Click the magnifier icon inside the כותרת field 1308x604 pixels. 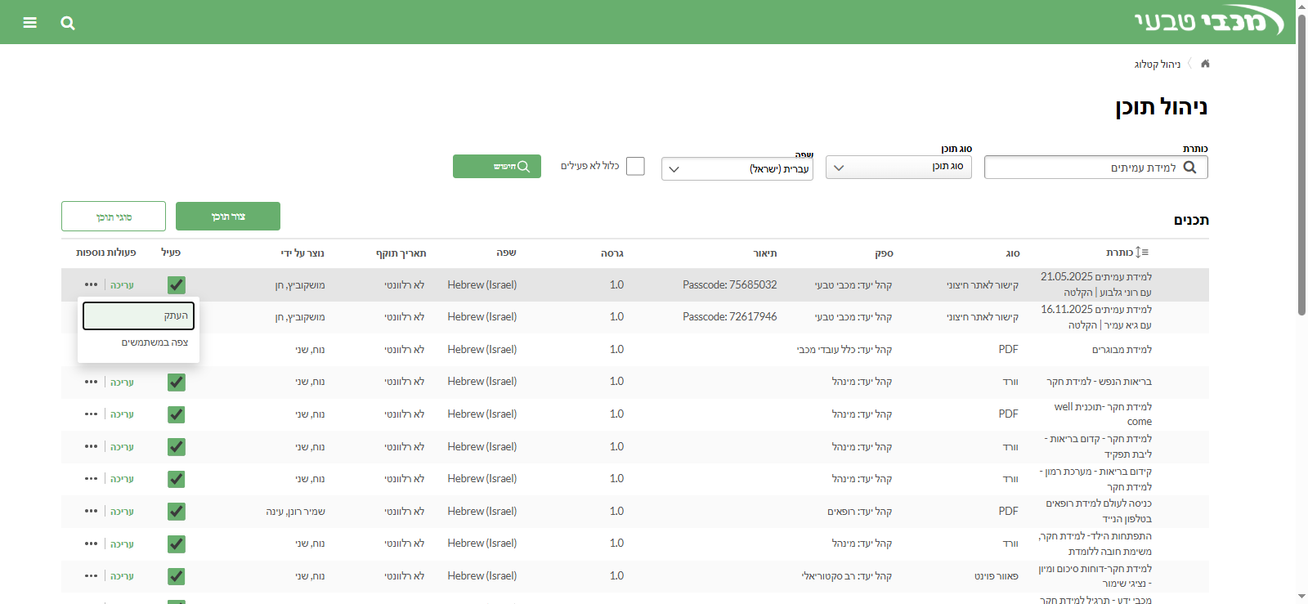click(x=1190, y=168)
